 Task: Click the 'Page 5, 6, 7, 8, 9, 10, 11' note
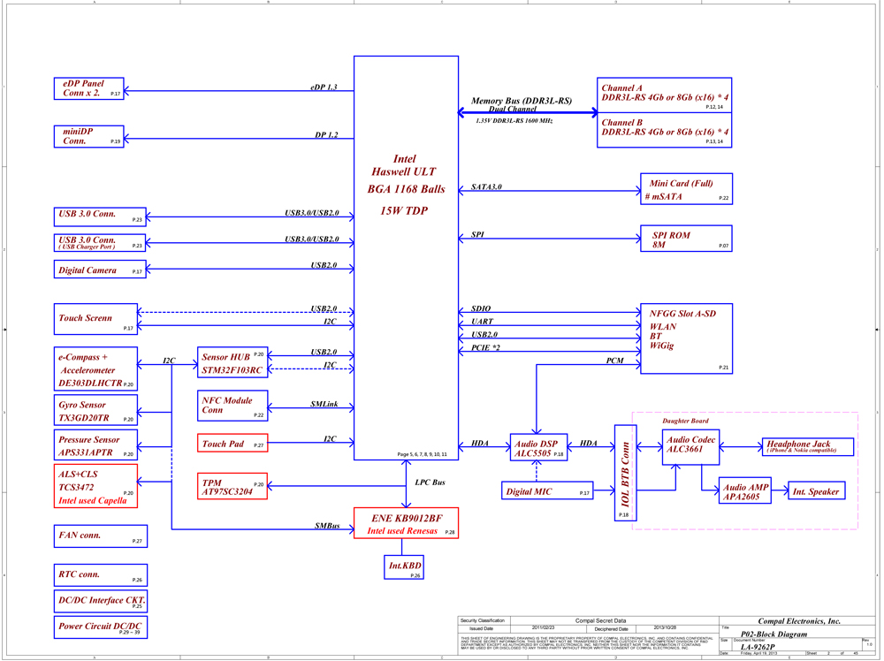point(423,454)
